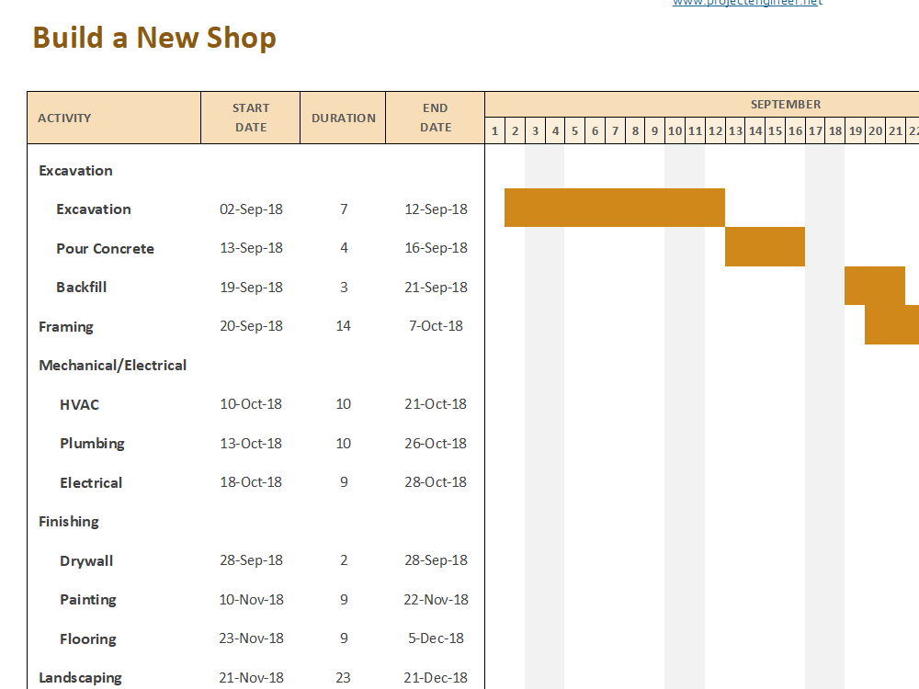Select end date 21-Sep-18
Screen dimensions: 919x689
pyautogui.click(x=436, y=287)
